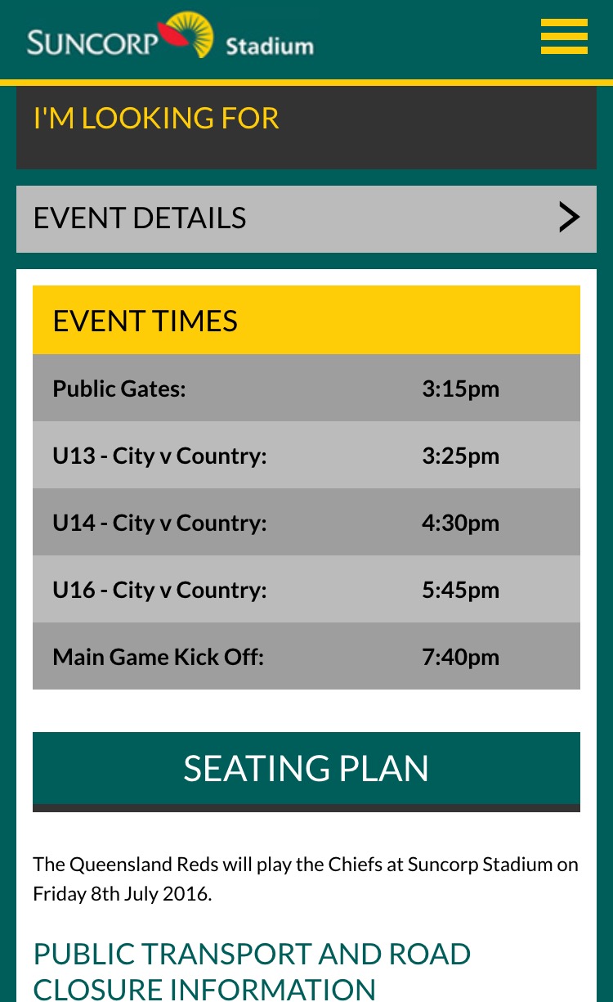Click the 7:40pm kick off time
Screen dimensions: 613x1002
pos(460,657)
